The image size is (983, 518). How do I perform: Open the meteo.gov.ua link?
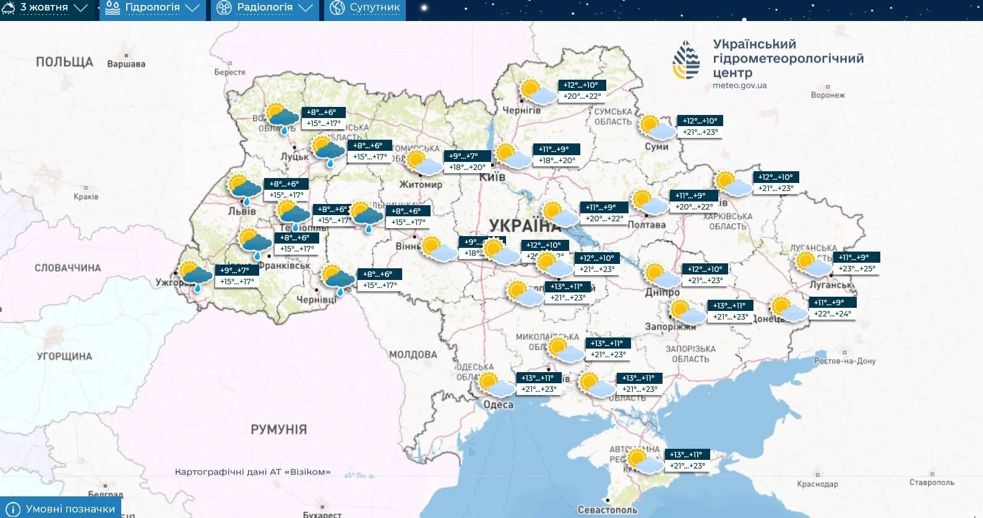739,86
